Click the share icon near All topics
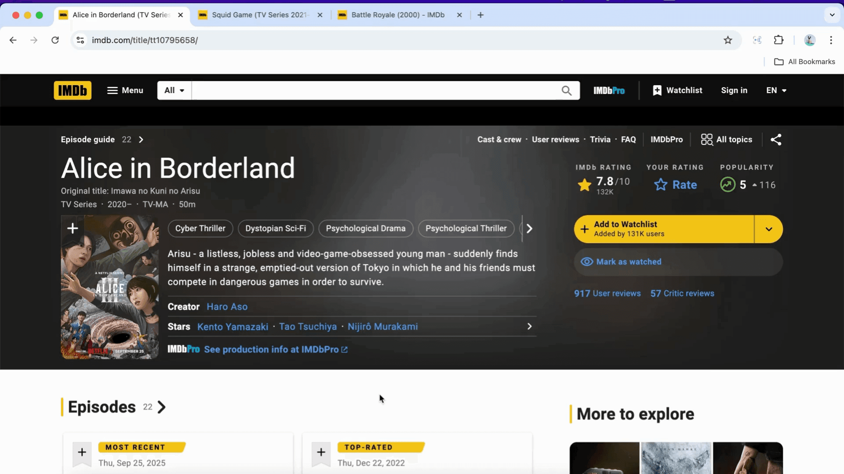Screen dimensions: 844x474 (776, 140)
